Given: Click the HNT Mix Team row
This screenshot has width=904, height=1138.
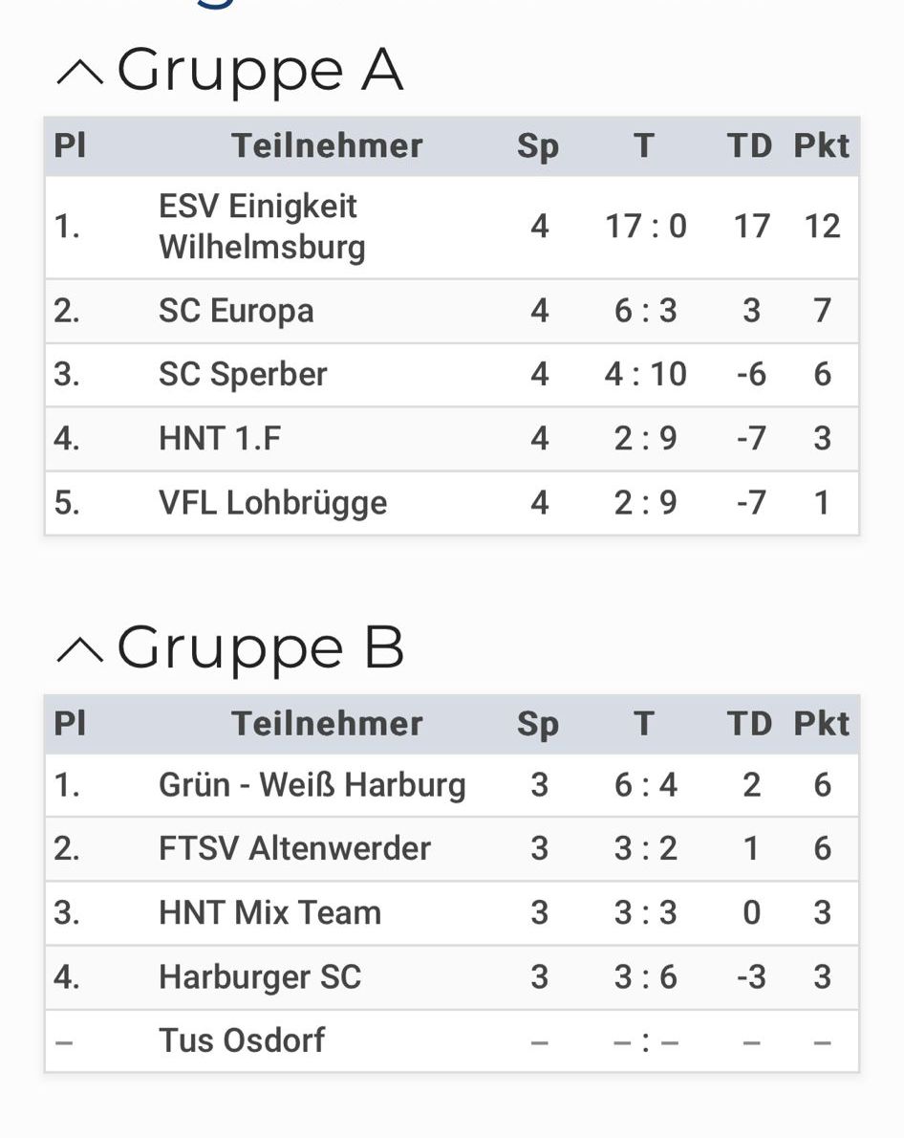Looking at the screenshot, I should pyautogui.click(x=452, y=913).
